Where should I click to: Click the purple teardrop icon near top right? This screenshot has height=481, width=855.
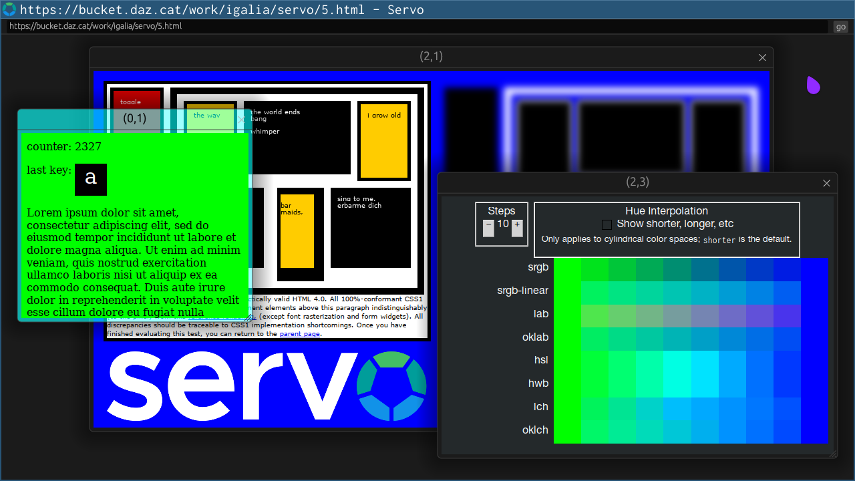click(x=813, y=86)
